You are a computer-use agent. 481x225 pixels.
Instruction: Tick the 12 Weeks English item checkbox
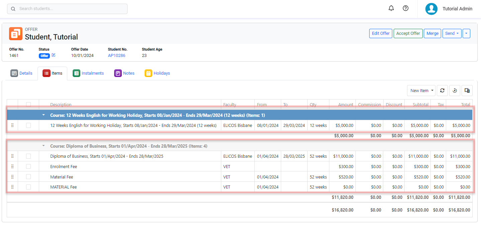(x=28, y=125)
